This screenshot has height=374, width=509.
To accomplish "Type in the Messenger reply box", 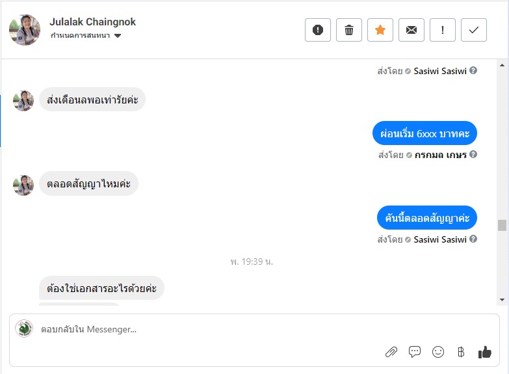I will [x=195, y=329].
